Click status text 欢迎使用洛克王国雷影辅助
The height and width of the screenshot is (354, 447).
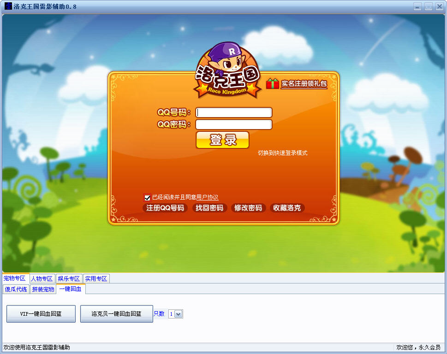click(x=37, y=347)
